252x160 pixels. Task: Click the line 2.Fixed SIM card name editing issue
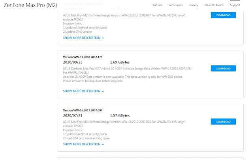86,138
